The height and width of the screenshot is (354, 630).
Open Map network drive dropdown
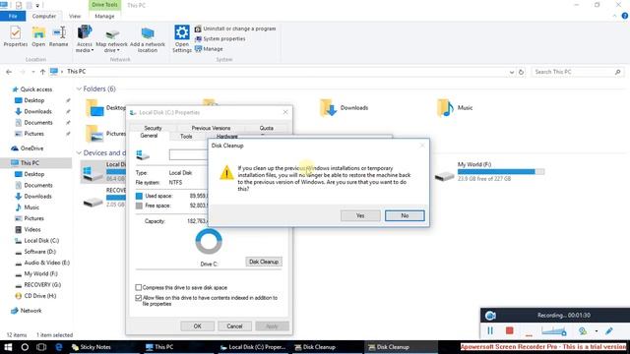[111, 40]
